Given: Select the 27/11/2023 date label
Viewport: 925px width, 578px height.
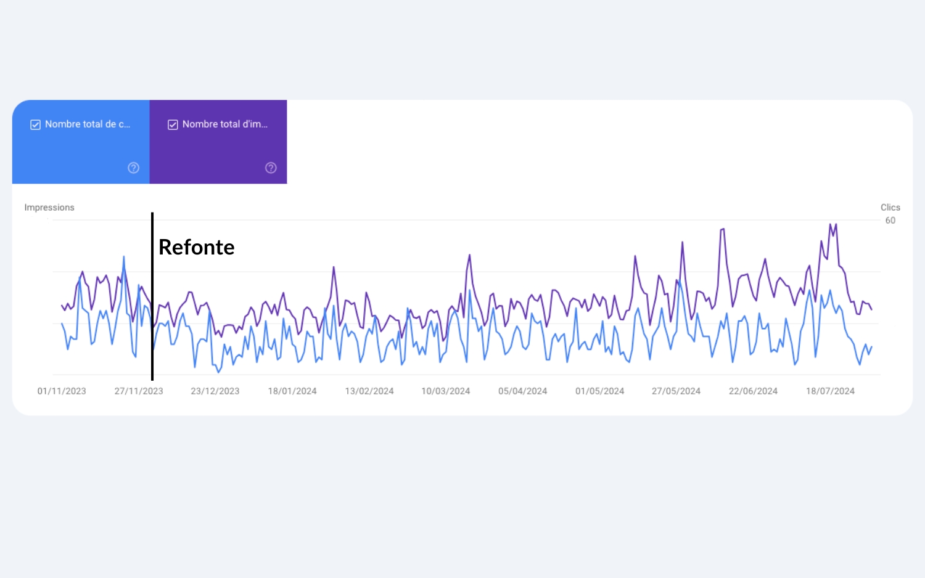Looking at the screenshot, I should (139, 391).
